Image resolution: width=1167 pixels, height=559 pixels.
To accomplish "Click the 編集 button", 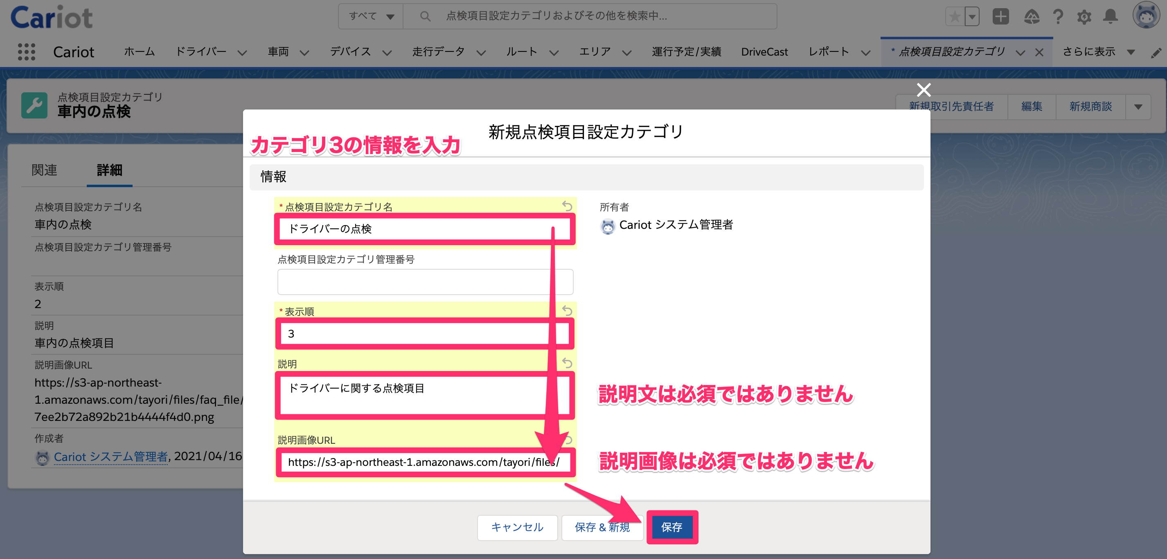I will 1032,107.
